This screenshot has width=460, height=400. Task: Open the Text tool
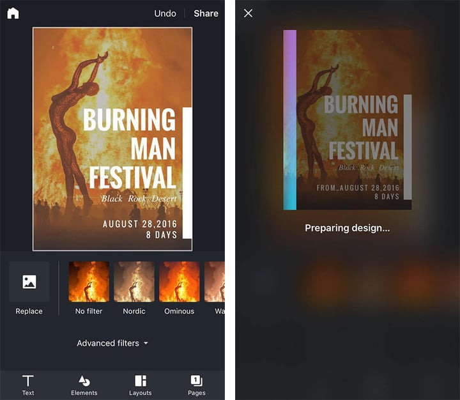click(x=28, y=385)
